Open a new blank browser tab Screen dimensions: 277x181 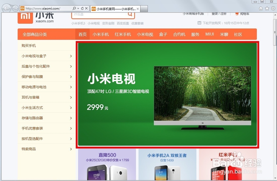pyautogui.click(x=144, y=9)
